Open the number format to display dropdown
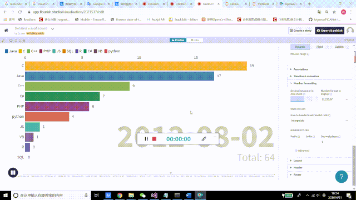The width and height of the screenshot is (356, 200). [335, 99]
